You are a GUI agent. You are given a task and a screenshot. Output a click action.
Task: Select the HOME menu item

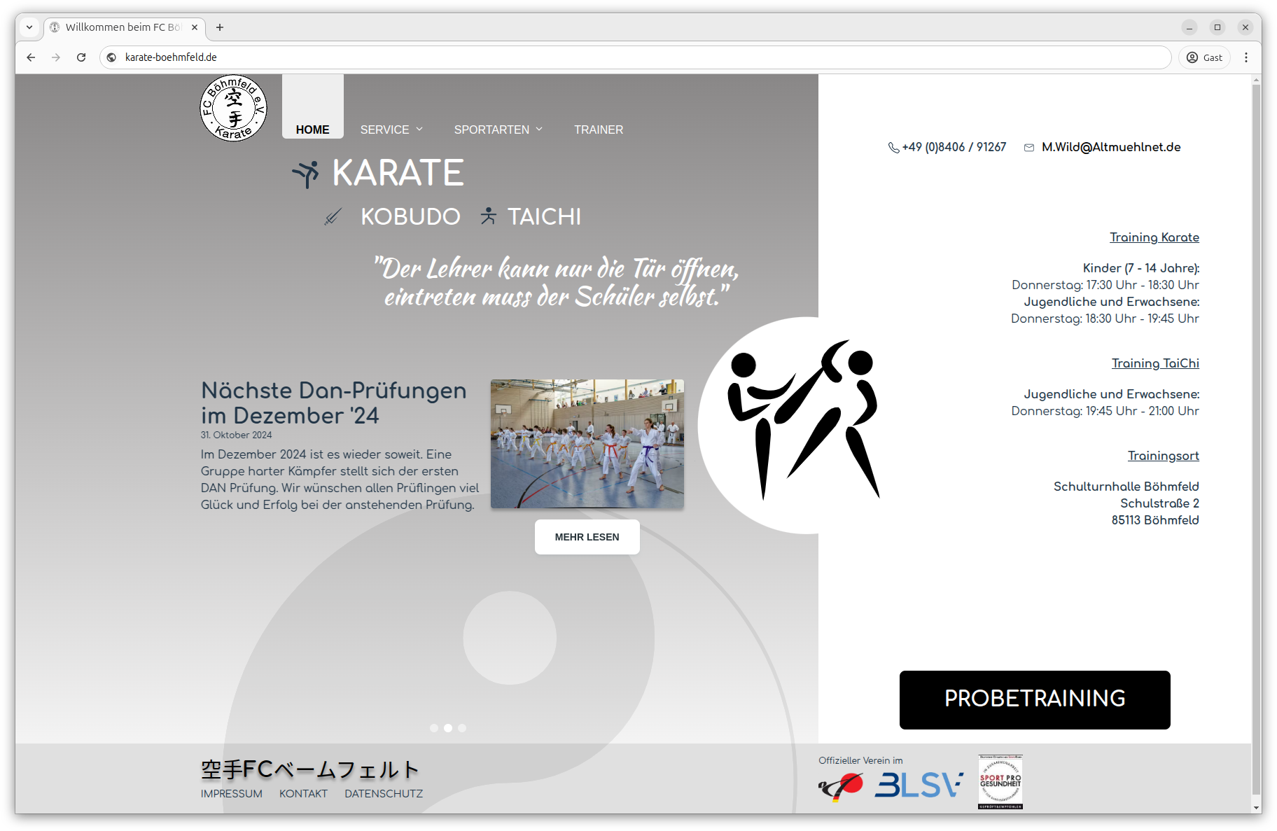pyautogui.click(x=313, y=130)
